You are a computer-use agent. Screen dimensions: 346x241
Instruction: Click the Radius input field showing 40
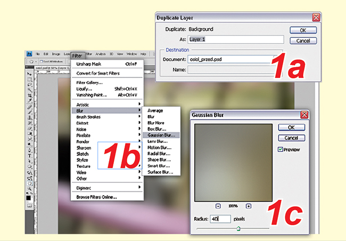(220, 219)
